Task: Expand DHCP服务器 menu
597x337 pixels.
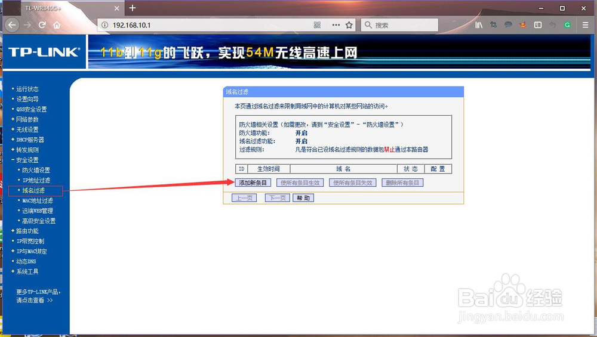Action: click(x=30, y=140)
